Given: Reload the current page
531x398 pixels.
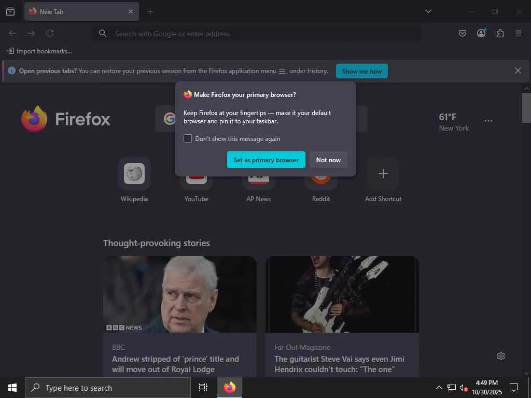Looking at the screenshot, I should coord(50,33).
